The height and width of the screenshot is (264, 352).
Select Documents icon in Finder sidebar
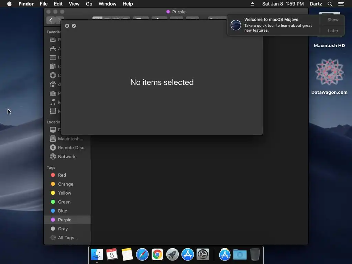coord(53,66)
